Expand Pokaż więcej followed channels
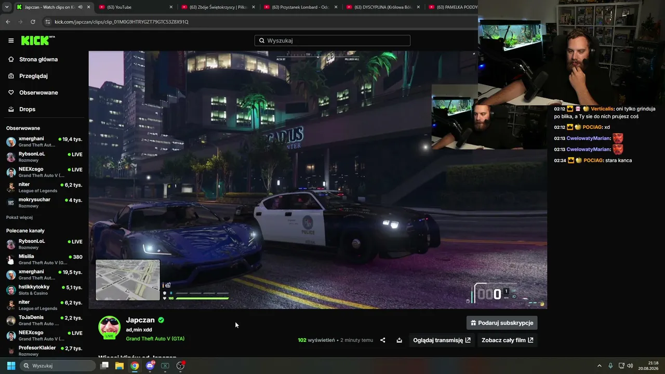 coord(19,217)
